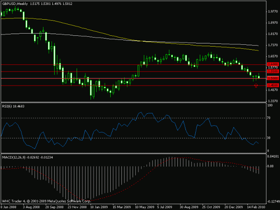Click the GBPUSD,Weekly chart title
This screenshot has height=210, width=280.
(15, 4)
